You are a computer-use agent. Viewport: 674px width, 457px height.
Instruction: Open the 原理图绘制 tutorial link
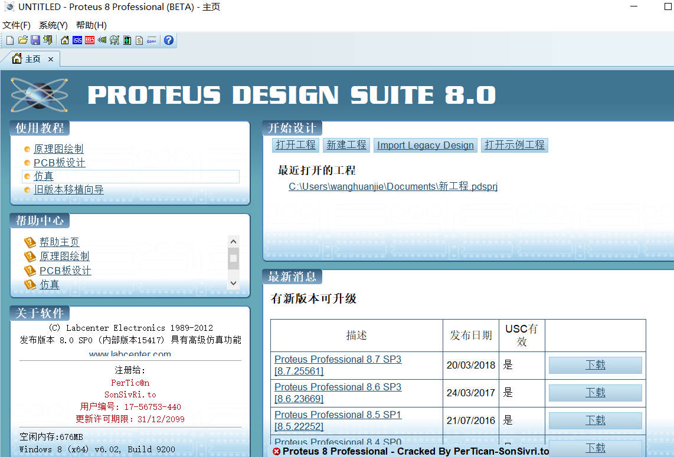pos(58,149)
